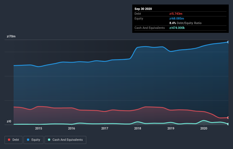The image size is (233, 149).
Task: Click the 2015 x-axis label
Action: click(x=39, y=128)
